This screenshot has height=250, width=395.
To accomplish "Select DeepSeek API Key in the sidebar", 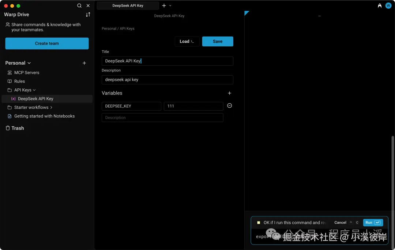I will click(x=47, y=99).
